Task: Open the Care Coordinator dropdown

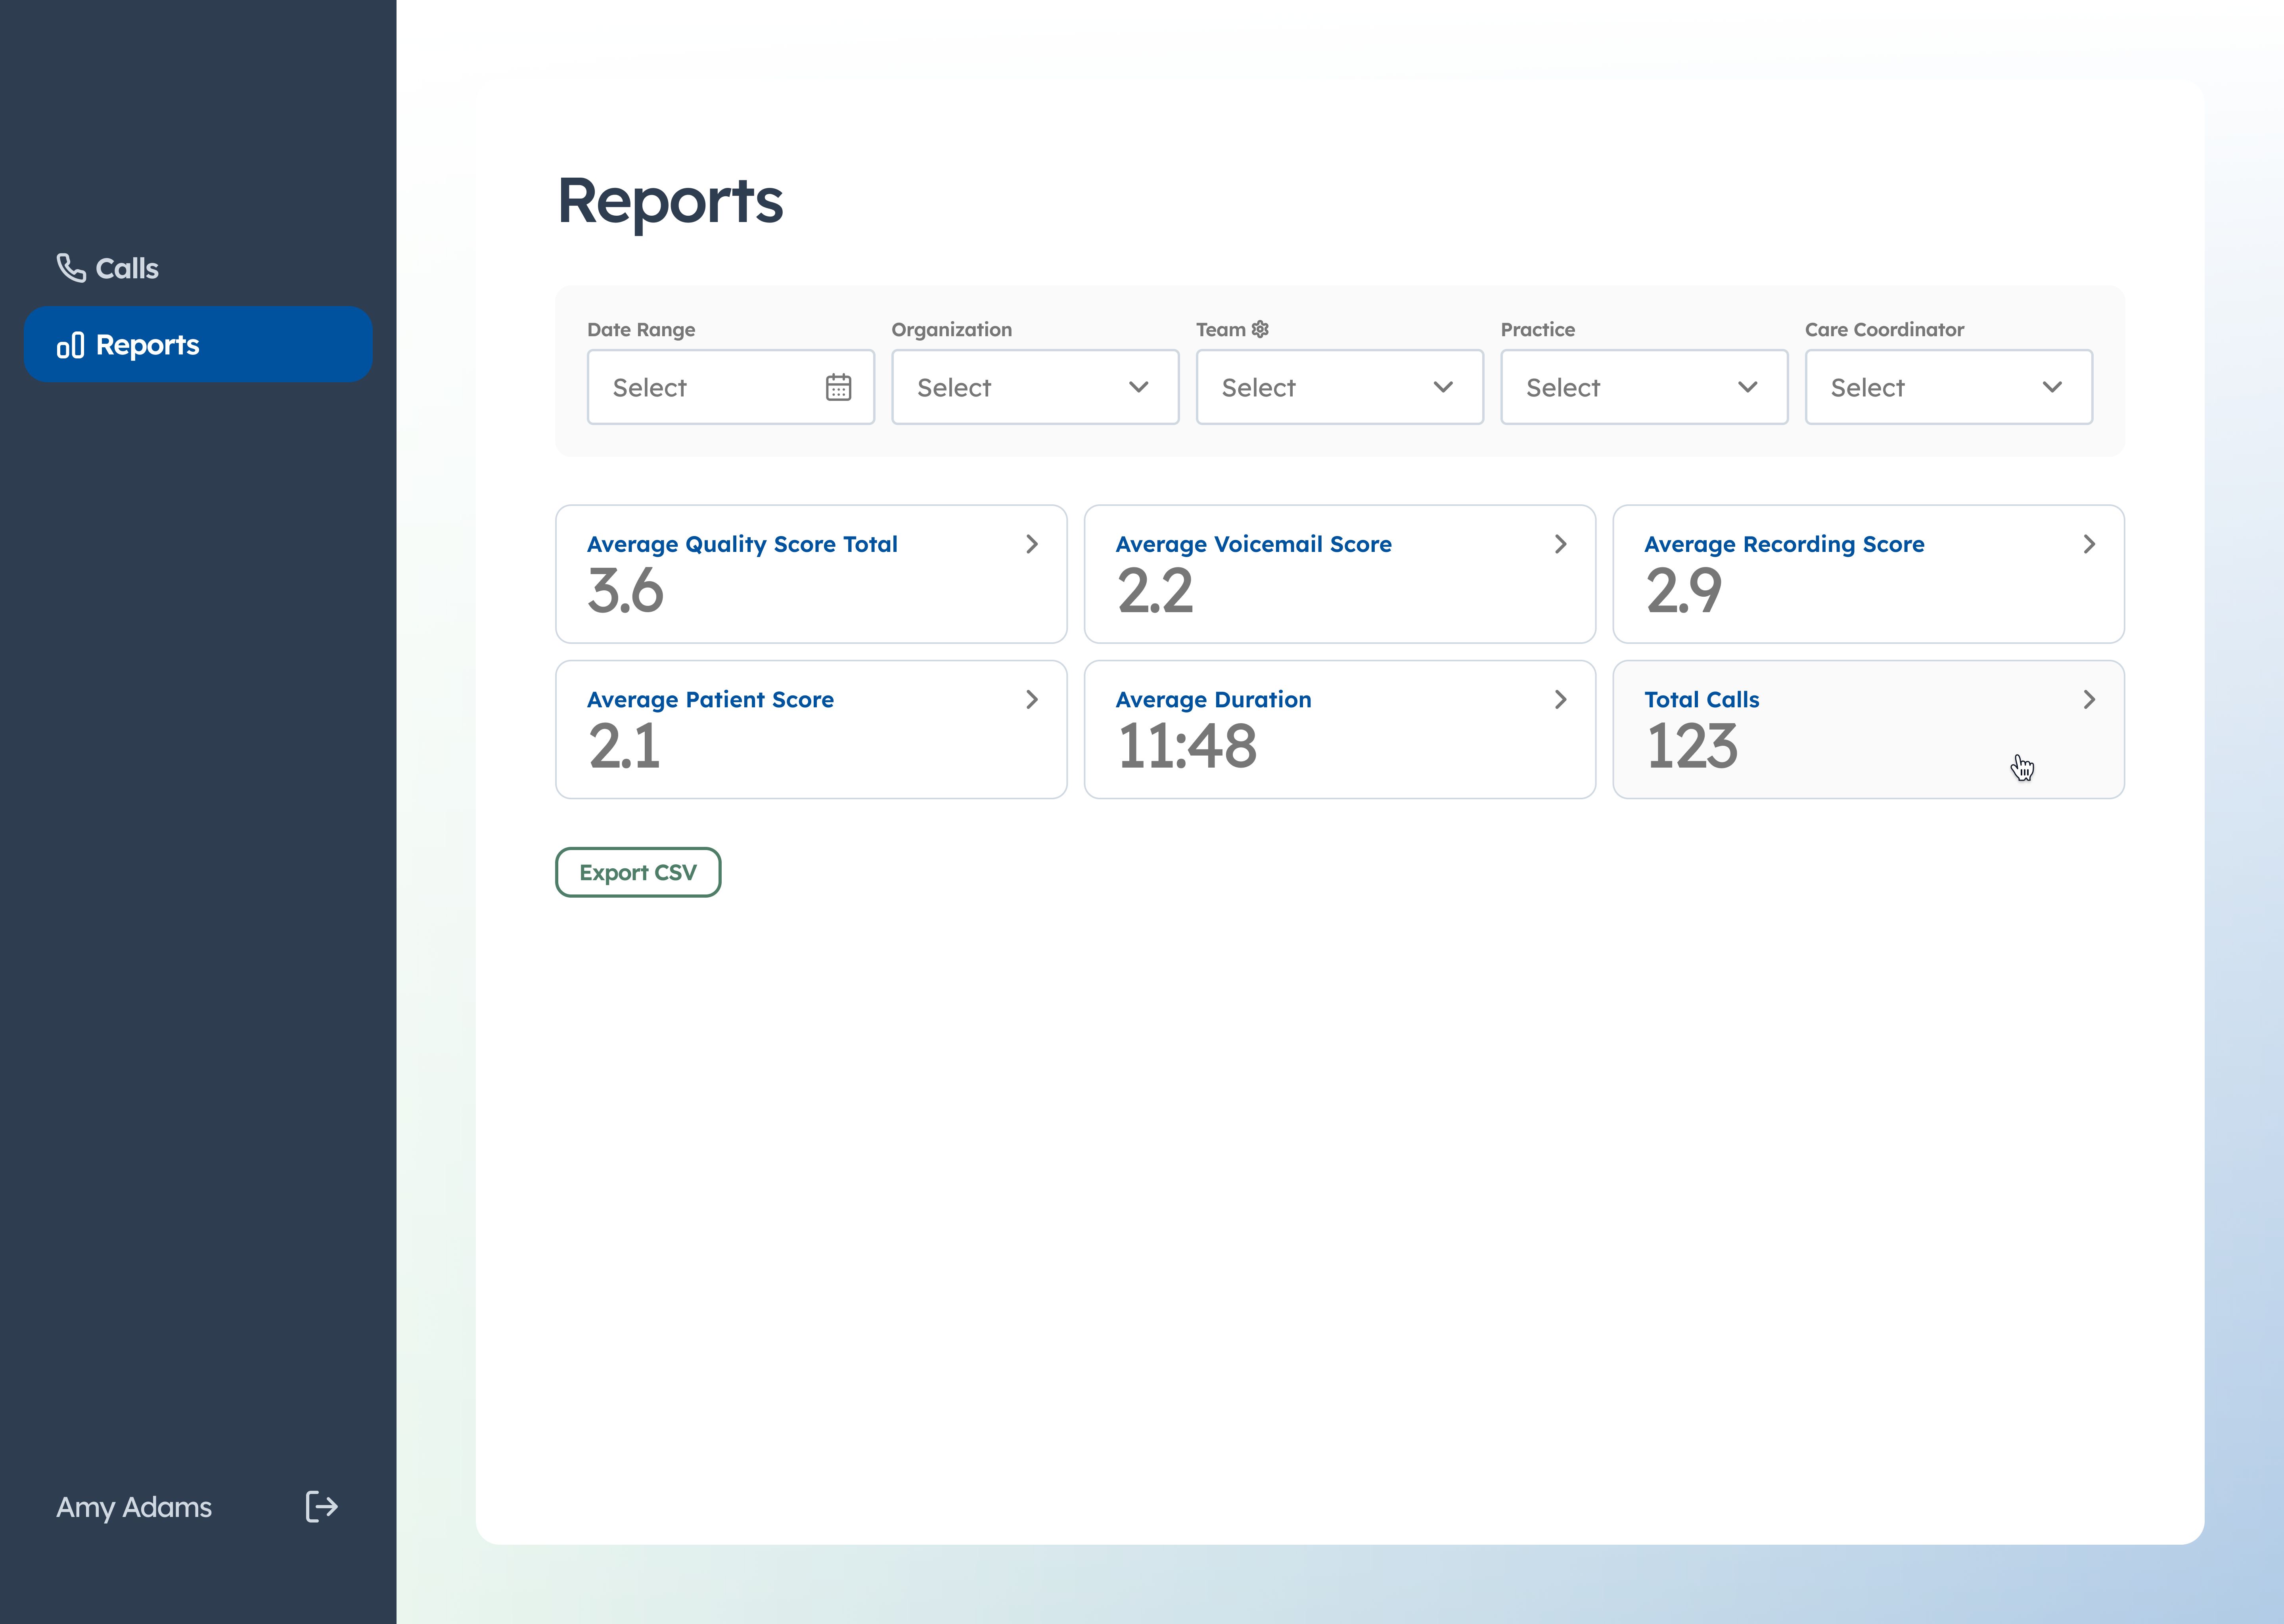Action: 1948,387
